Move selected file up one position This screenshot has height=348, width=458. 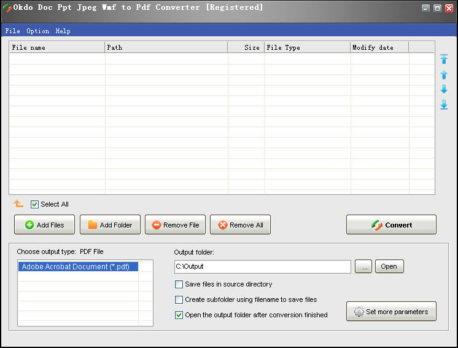coord(444,74)
